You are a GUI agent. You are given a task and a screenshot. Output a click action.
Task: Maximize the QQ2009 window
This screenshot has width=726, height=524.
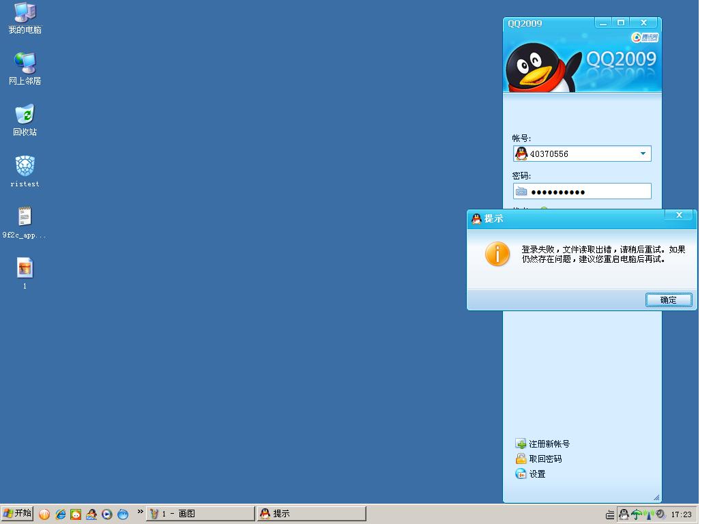coord(621,23)
